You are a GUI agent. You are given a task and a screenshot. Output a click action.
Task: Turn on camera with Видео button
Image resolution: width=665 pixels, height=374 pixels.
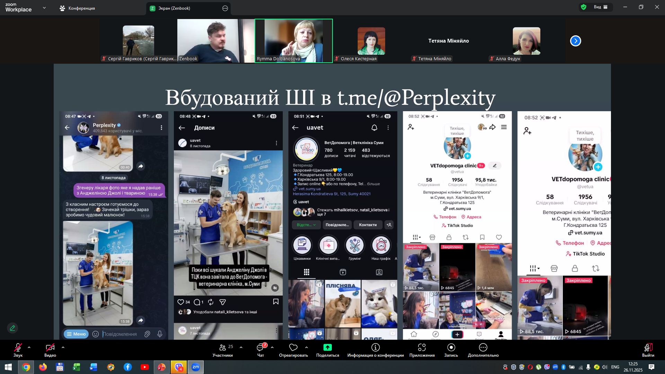tap(50, 348)
